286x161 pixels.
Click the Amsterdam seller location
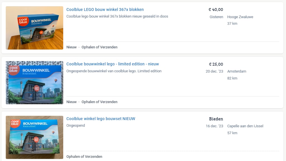click(x=237, y=71)
